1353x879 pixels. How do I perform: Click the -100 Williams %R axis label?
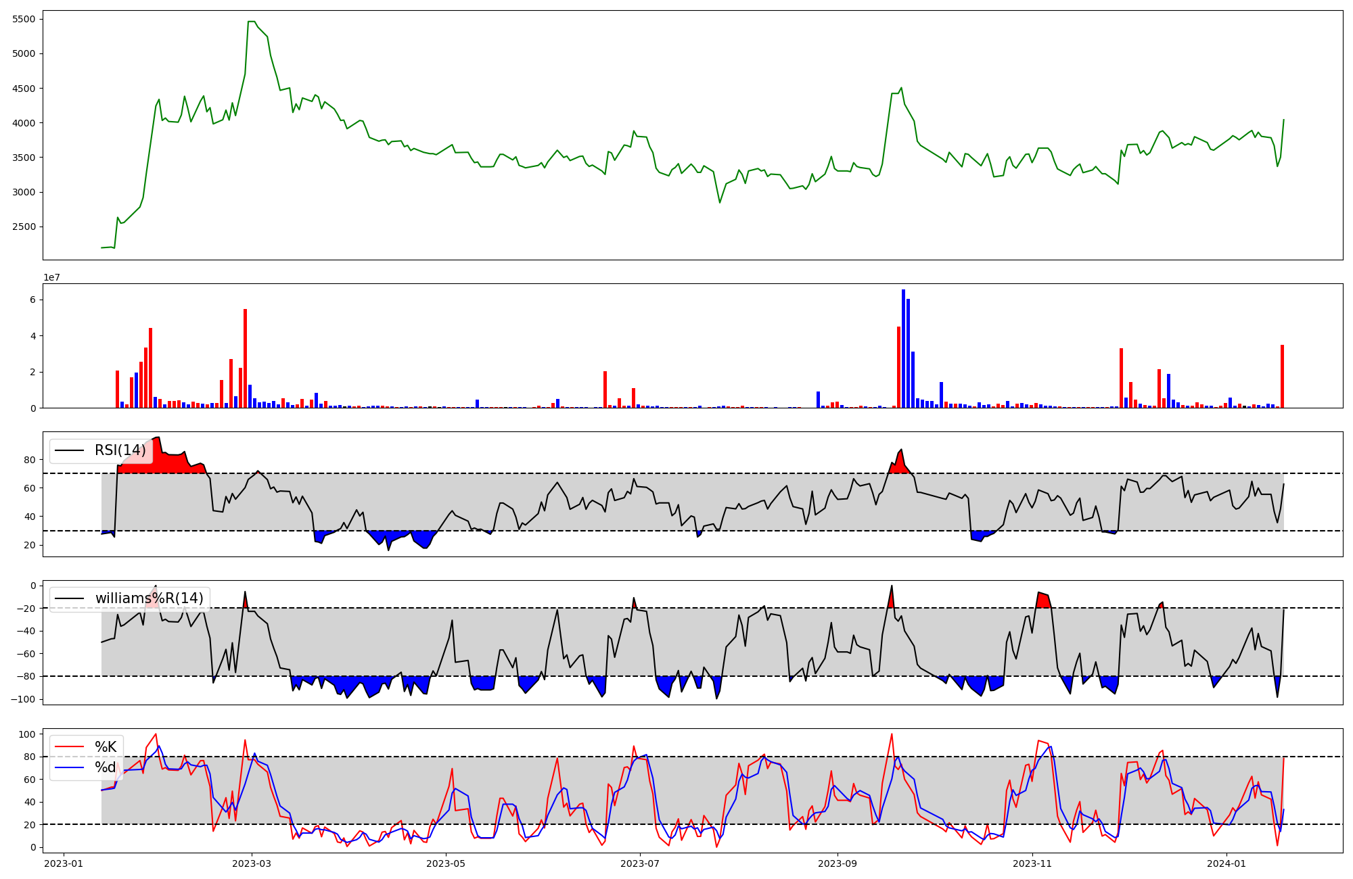[22, 699]
